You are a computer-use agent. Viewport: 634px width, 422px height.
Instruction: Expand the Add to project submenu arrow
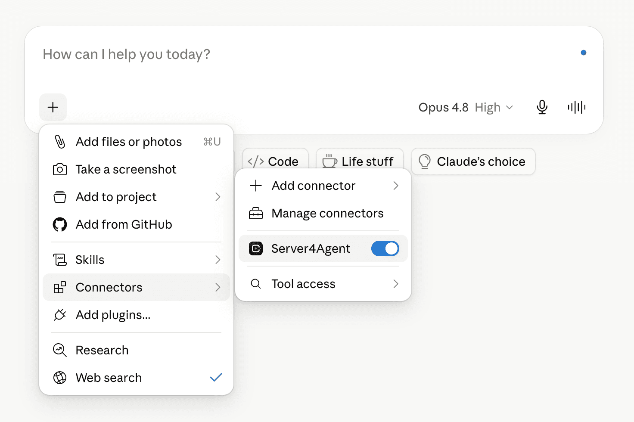click(218, 197)
